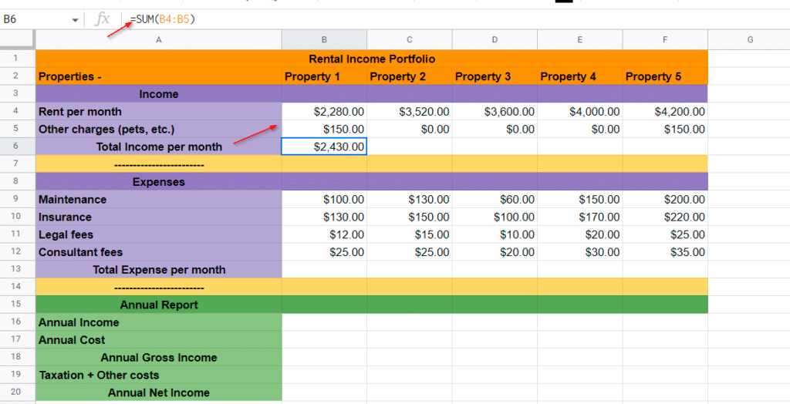Click the Rental Income Portfolio title cell

[x=371, y=59]
